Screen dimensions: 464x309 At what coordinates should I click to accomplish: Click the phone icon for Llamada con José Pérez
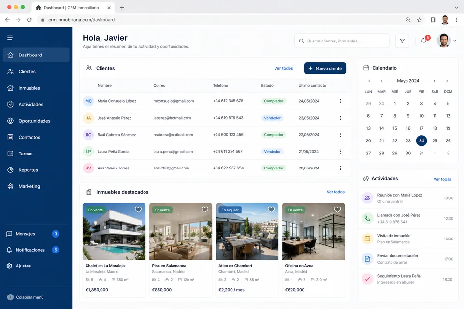[x=367, y=218]
